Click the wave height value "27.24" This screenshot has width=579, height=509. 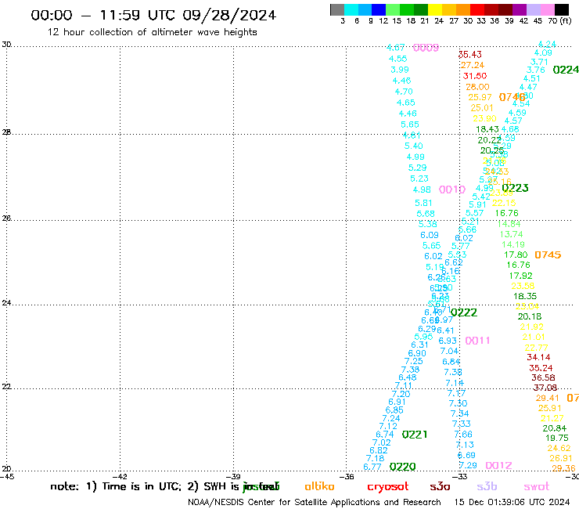click(473, 65)
